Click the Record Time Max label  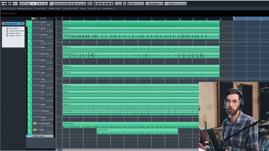tap(8, 8)
